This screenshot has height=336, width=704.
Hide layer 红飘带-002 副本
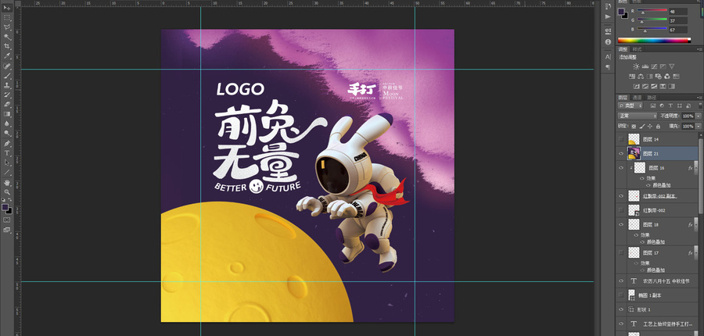[621, 196]
